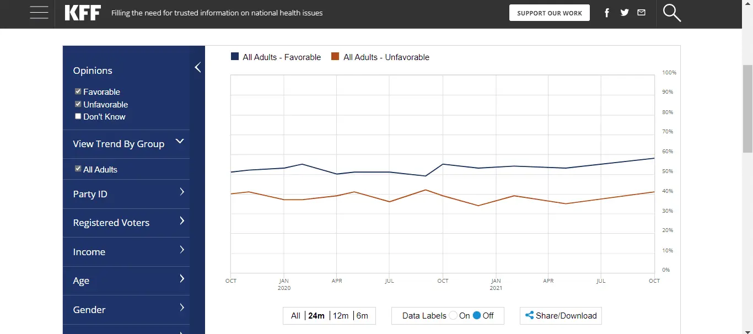Uncheck the Favorable opinion checkbox

tap(78, 91)
